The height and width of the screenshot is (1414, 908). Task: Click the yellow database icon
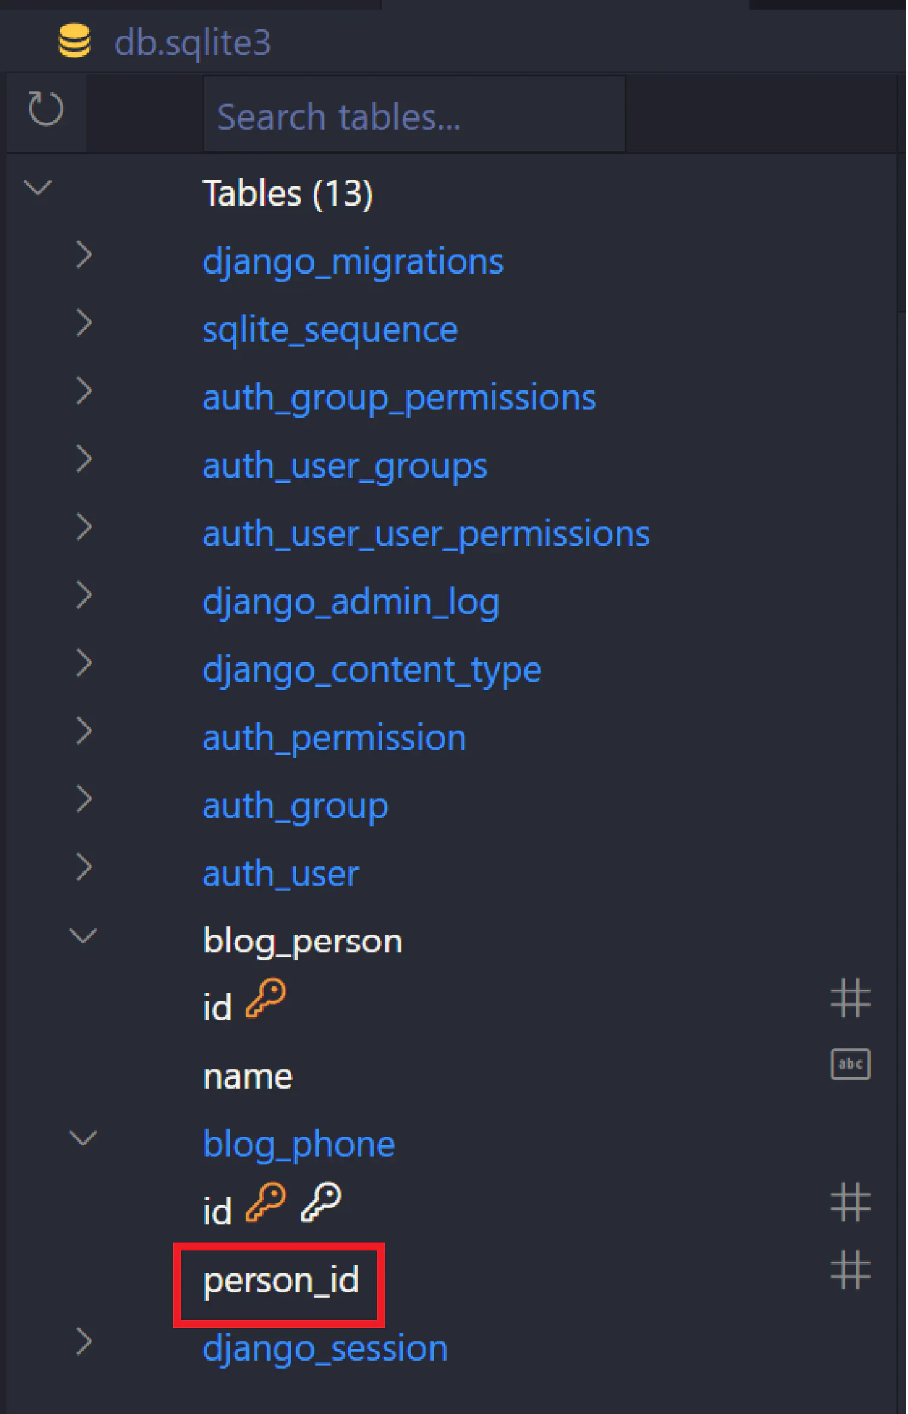(74, 41)
